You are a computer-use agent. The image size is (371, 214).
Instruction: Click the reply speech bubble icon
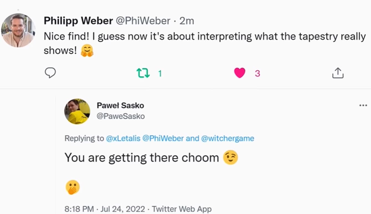(x=50, y=73)
